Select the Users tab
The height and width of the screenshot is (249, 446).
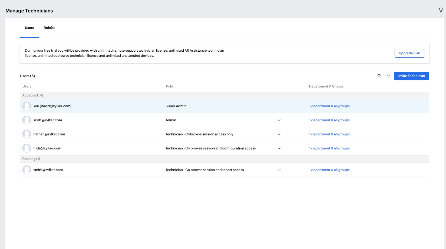pyautogui.click(x=29, y=28)
